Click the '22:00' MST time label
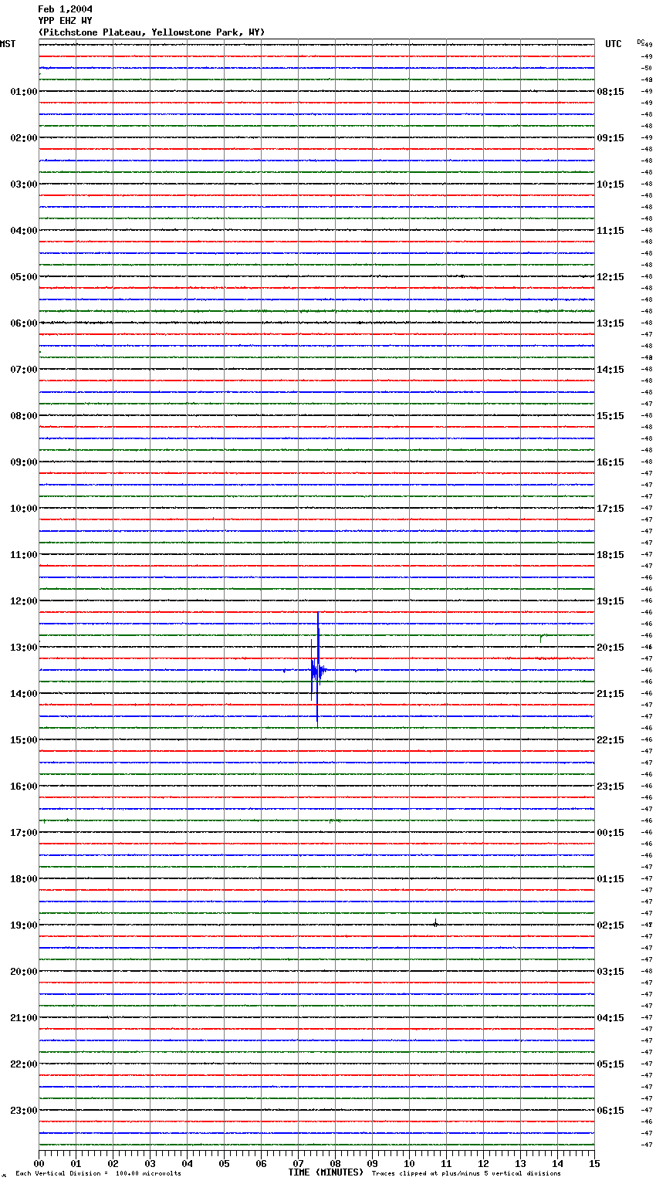656x1184 pixels. coord(24,1064)
